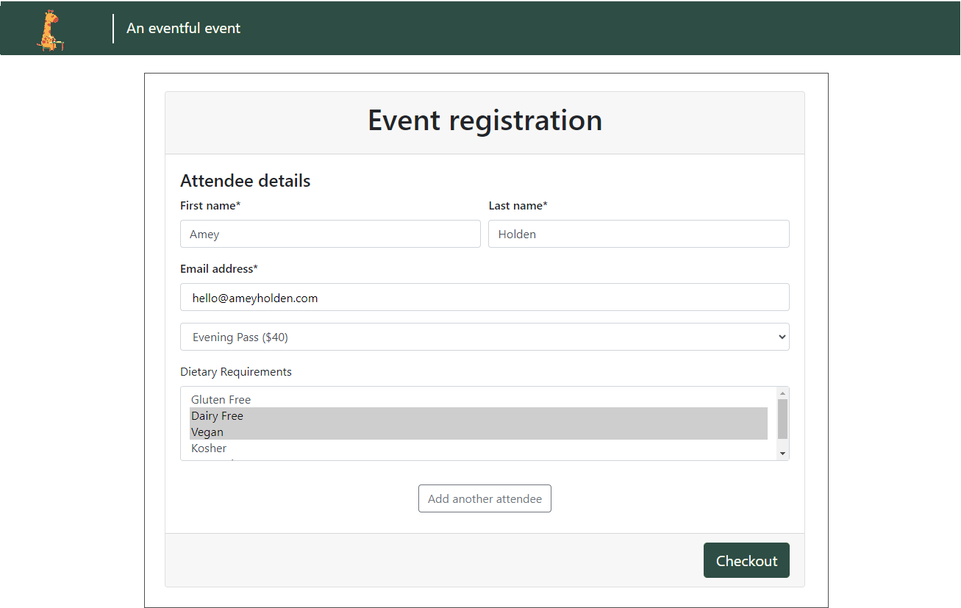
Task: Add another attendee to registration
Action: tap(485, 498)
